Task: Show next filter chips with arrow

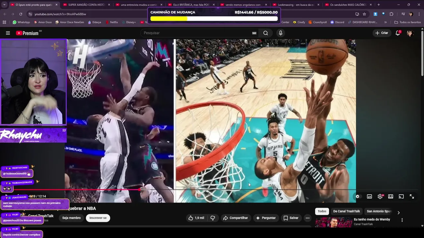Action: pyautogui.click(x=398, y=213)
